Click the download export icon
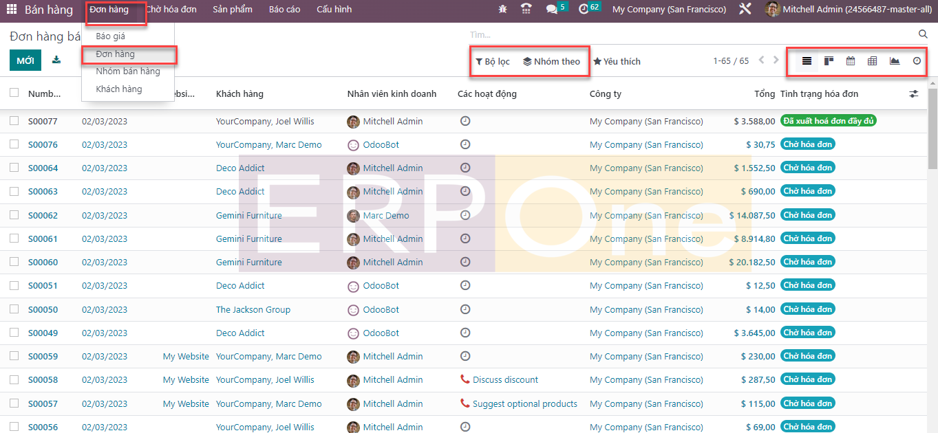Viewport: 938px width, 433px height. [56, 60]
